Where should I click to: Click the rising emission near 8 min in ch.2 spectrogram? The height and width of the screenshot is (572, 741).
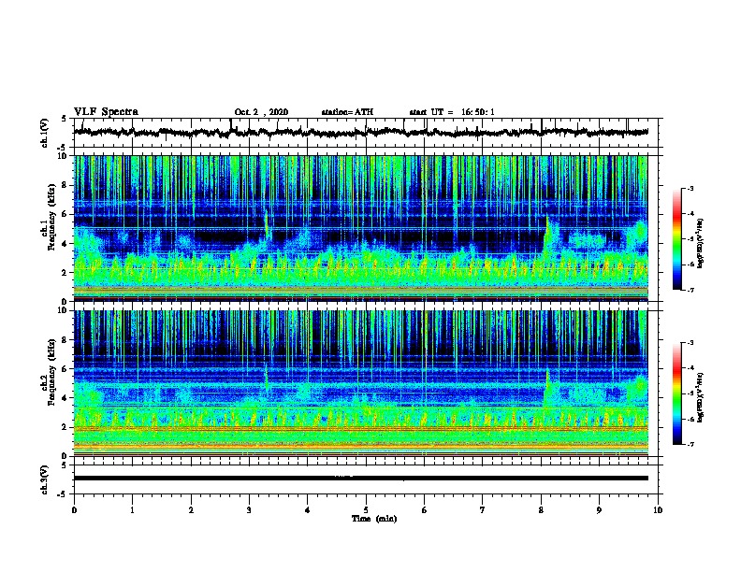coord(548,390)
